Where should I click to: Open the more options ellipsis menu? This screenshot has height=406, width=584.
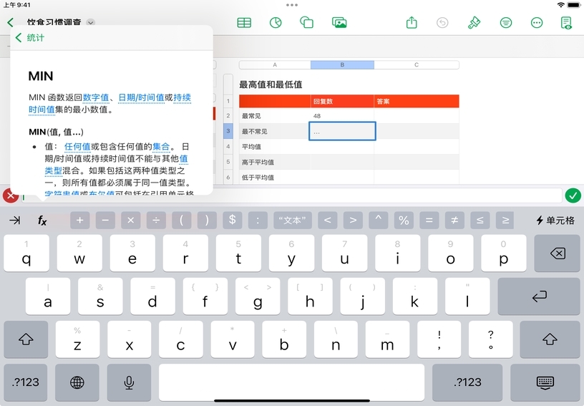point(537,22)
